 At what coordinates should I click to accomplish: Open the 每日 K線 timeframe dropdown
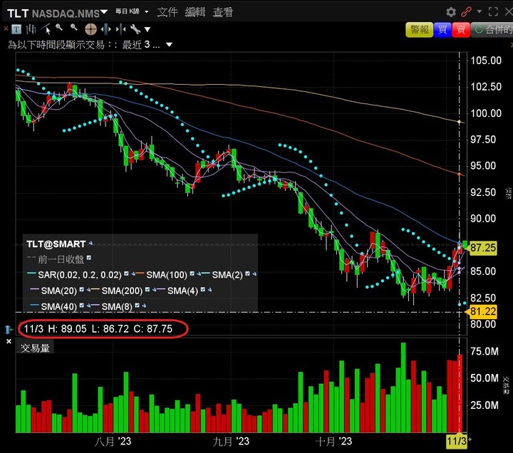147,12
